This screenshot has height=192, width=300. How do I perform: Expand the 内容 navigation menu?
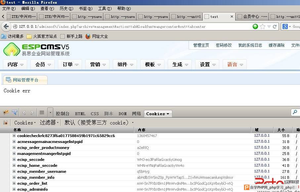tap(15, 65)
